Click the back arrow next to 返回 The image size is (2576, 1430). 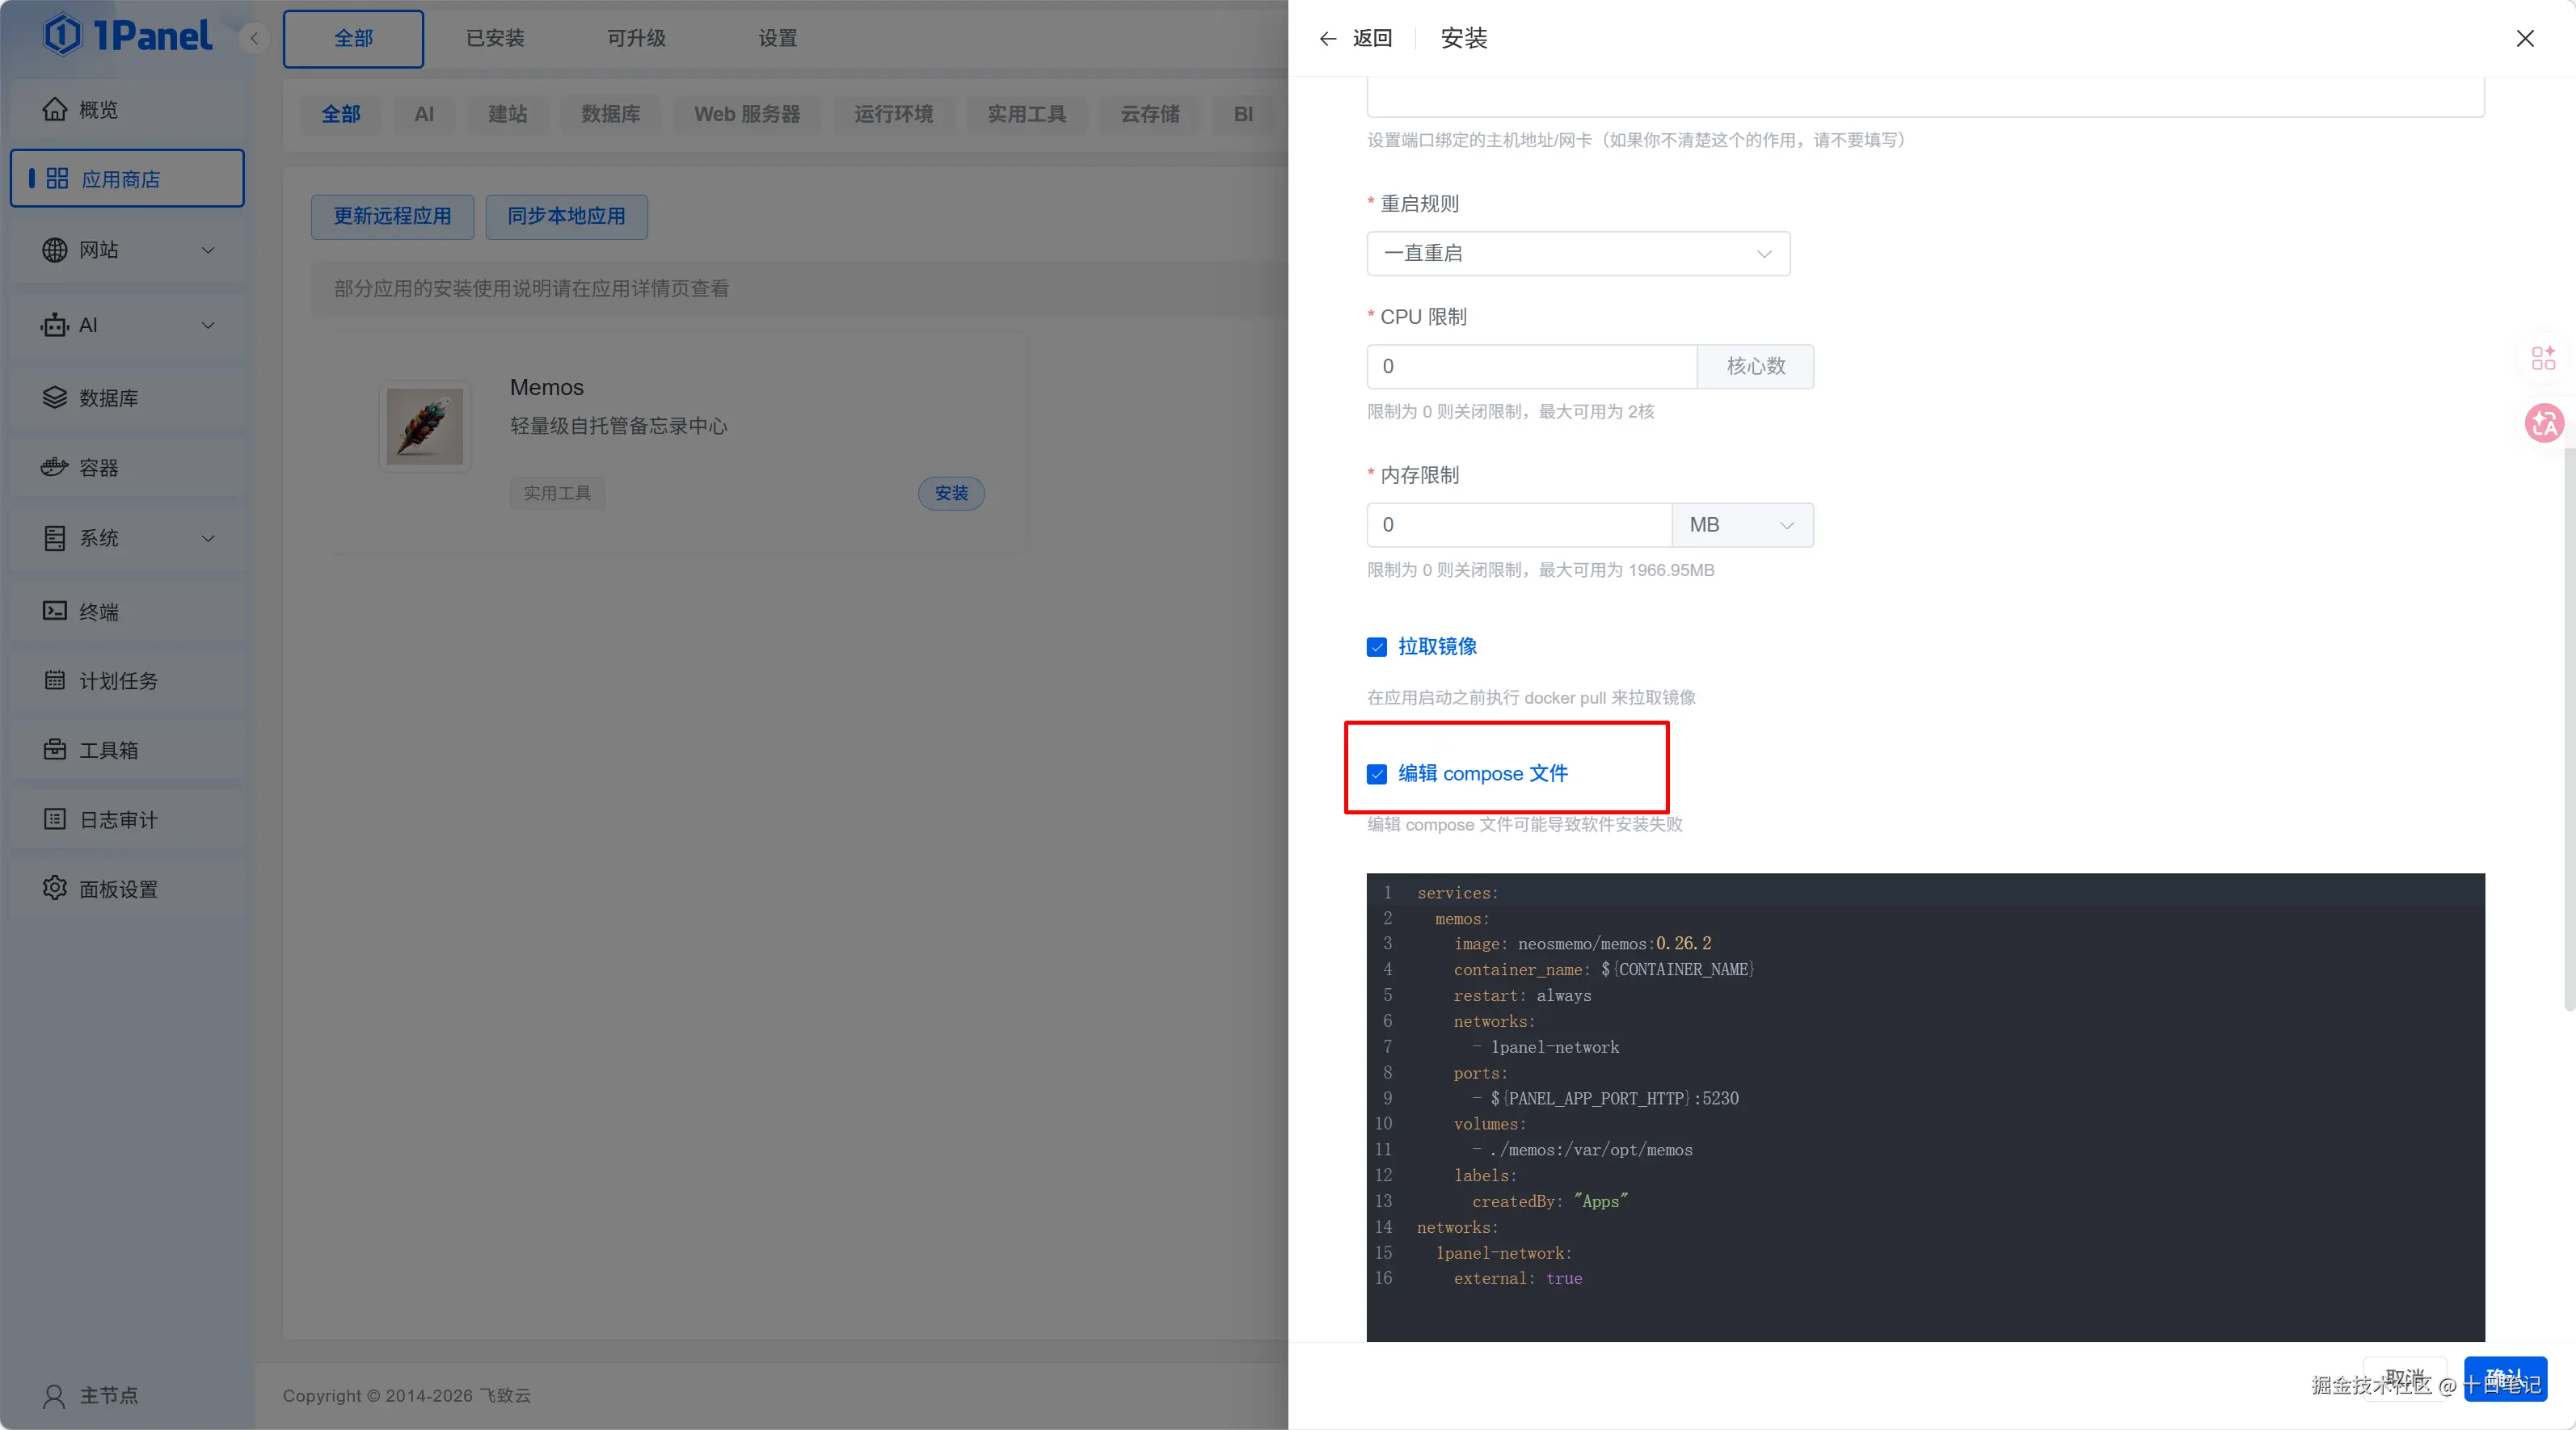click(1328, 39)
